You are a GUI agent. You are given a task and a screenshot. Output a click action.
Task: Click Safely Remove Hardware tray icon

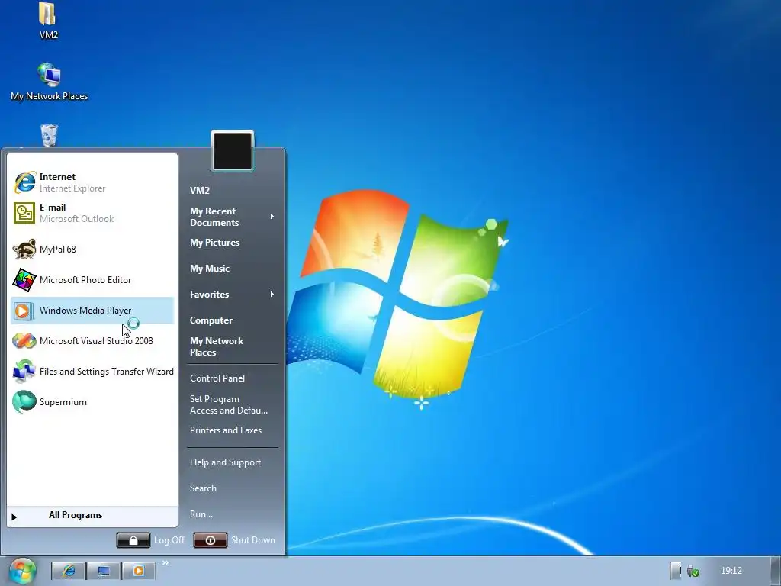[693, 571]
